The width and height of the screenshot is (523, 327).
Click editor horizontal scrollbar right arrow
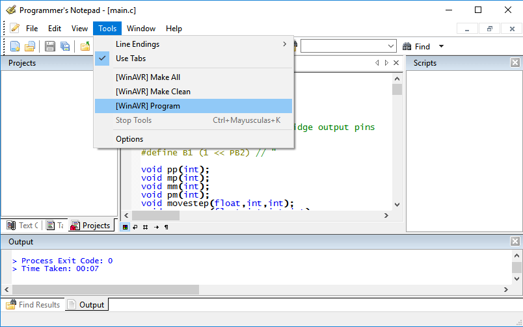[x=386, y=216]
